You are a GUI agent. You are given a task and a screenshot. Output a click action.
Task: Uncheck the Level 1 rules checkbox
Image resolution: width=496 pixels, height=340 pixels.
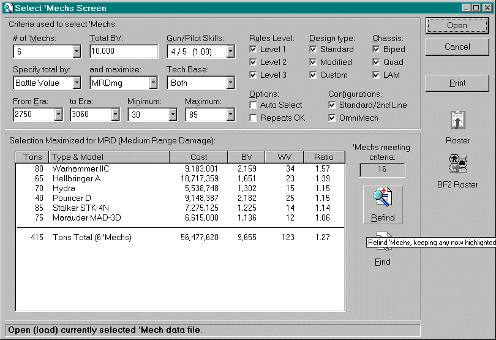point(253,50)
